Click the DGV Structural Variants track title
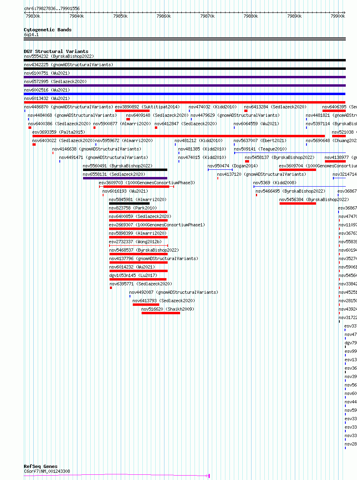 [x=56, y=51]
